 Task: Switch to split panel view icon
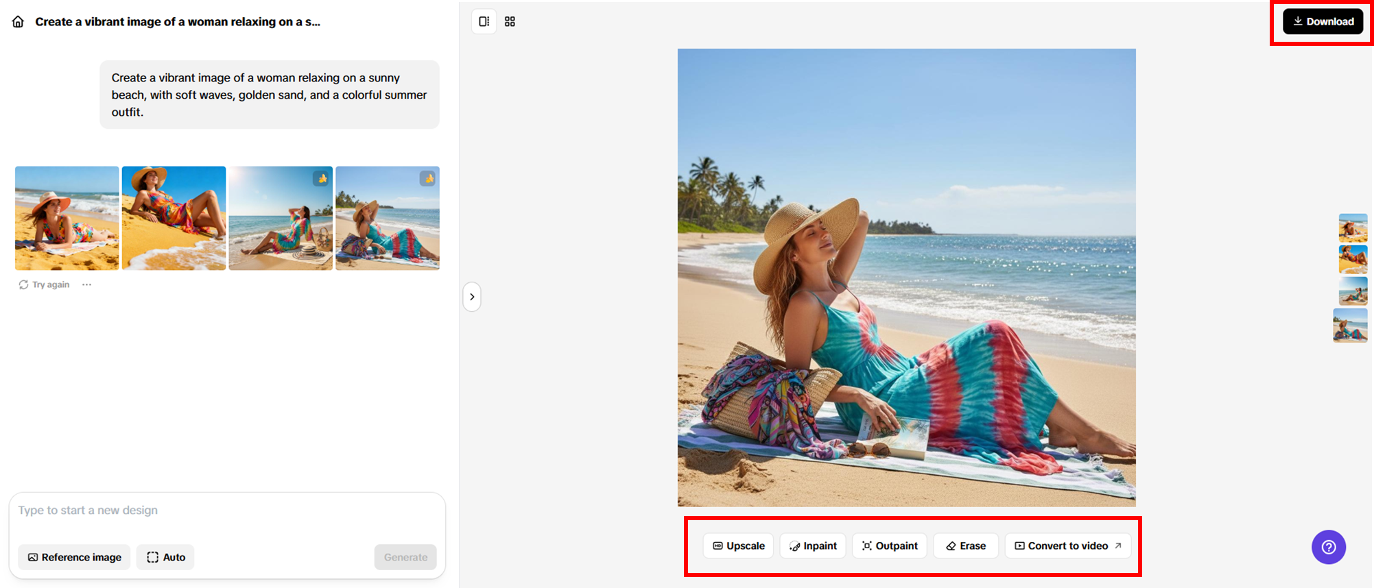tap(484, 22)
